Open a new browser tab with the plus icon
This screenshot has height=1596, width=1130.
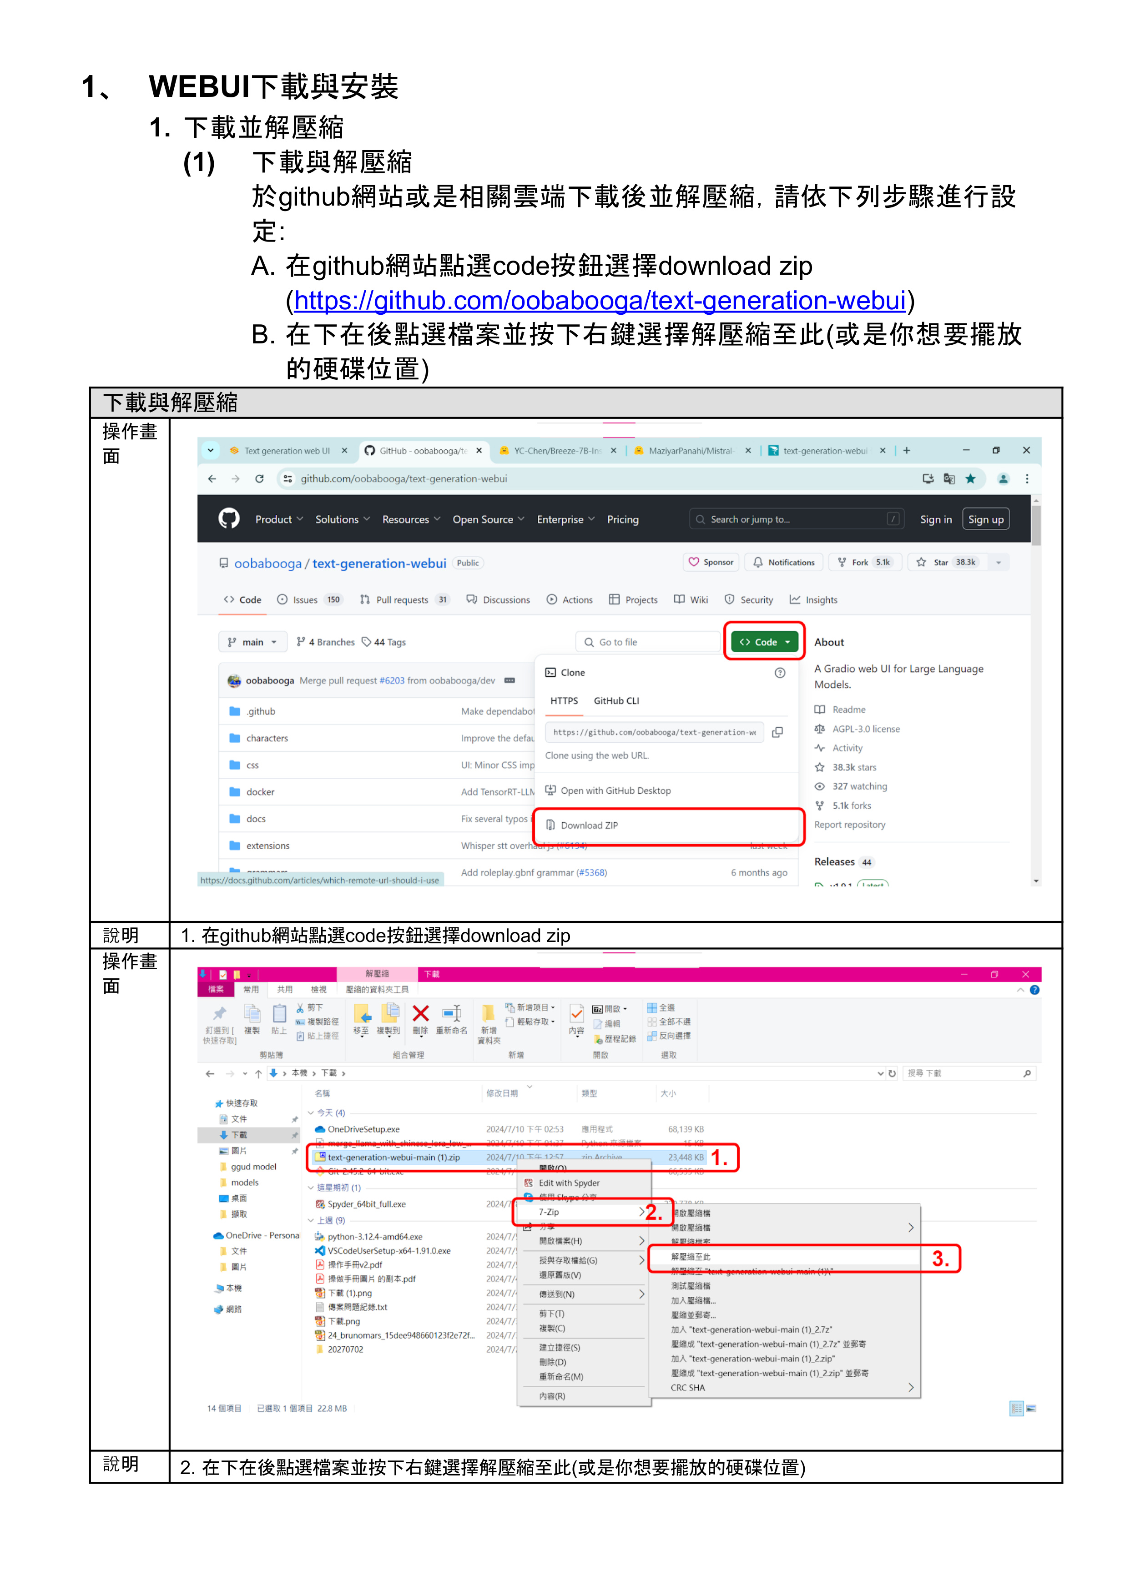click(x=907, y=451)
